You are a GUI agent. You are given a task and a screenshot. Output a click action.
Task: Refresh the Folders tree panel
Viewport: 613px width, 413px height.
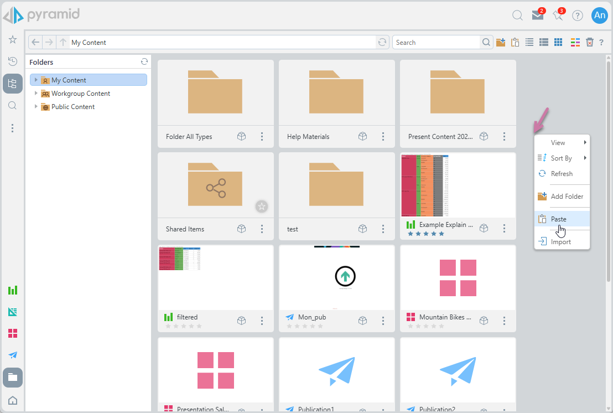coord(144,62)
